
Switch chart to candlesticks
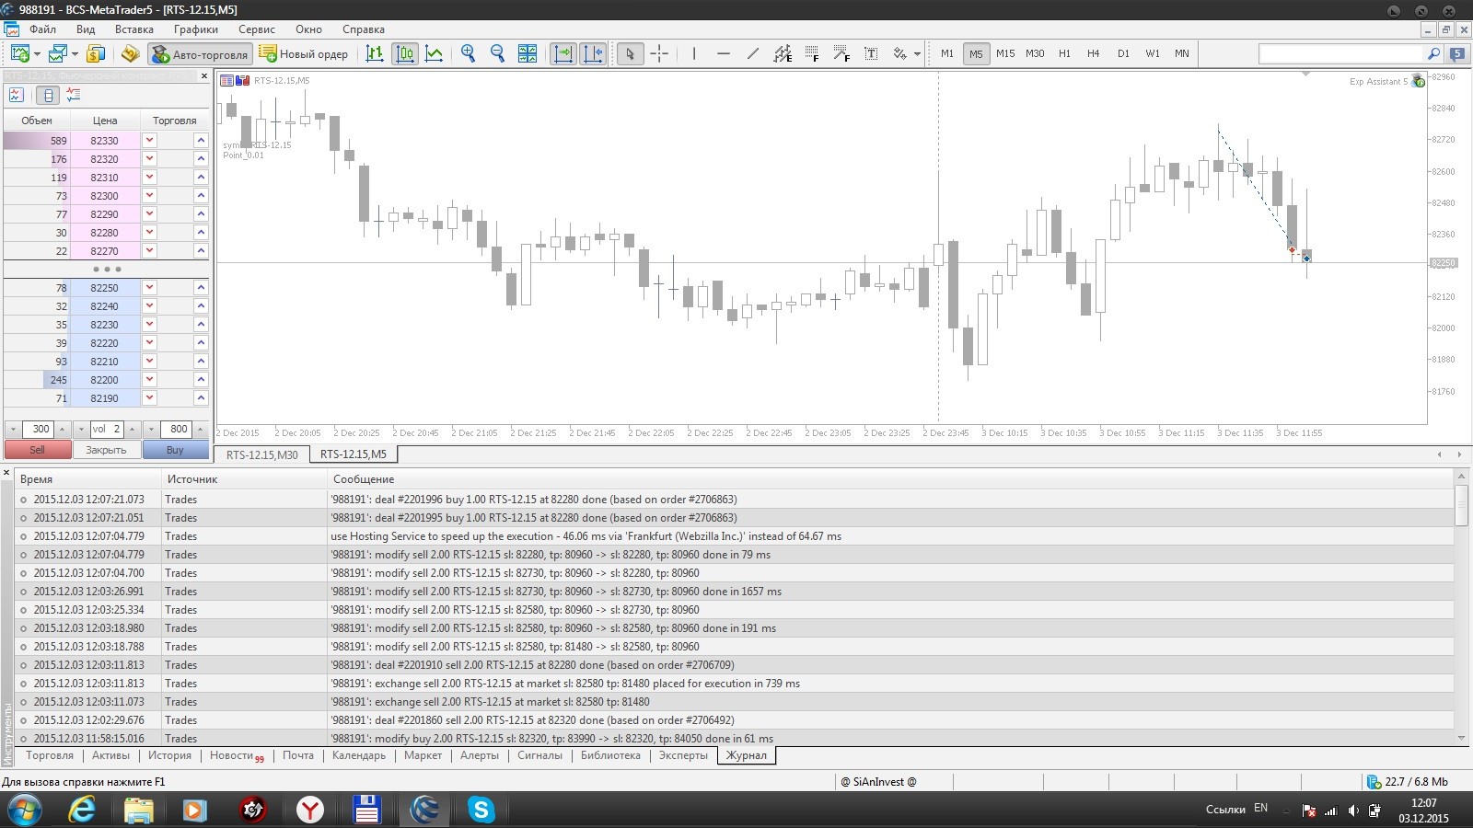(405, 53)
